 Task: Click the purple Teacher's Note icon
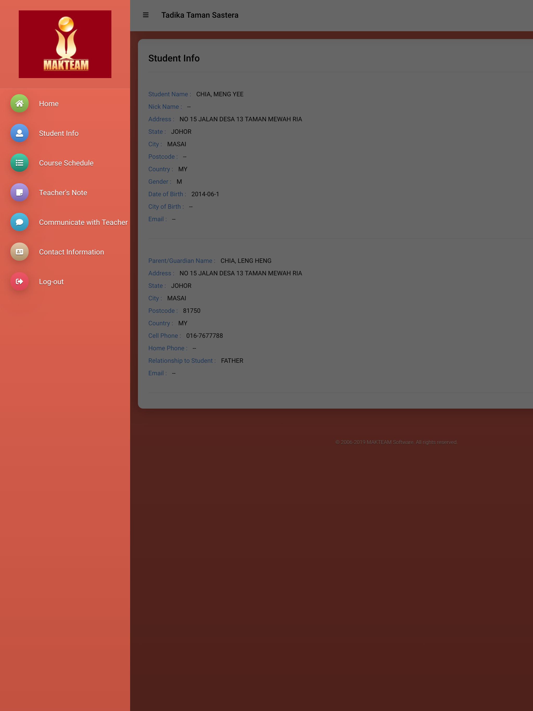pyautogui.click(x=19, y=193)
